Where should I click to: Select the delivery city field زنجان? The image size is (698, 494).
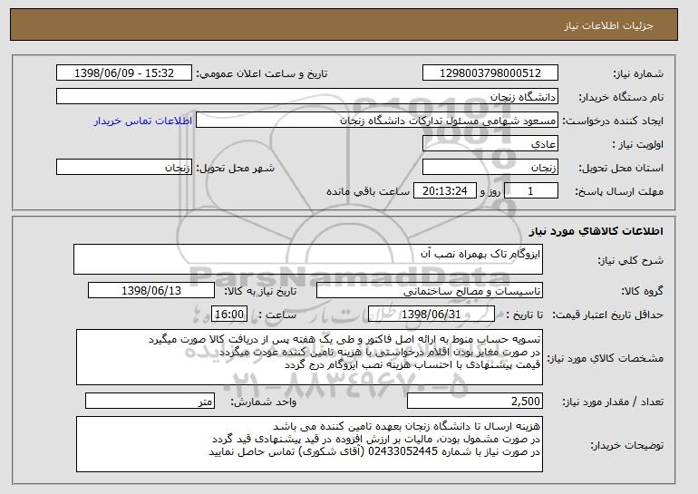(x=124, y=168)
